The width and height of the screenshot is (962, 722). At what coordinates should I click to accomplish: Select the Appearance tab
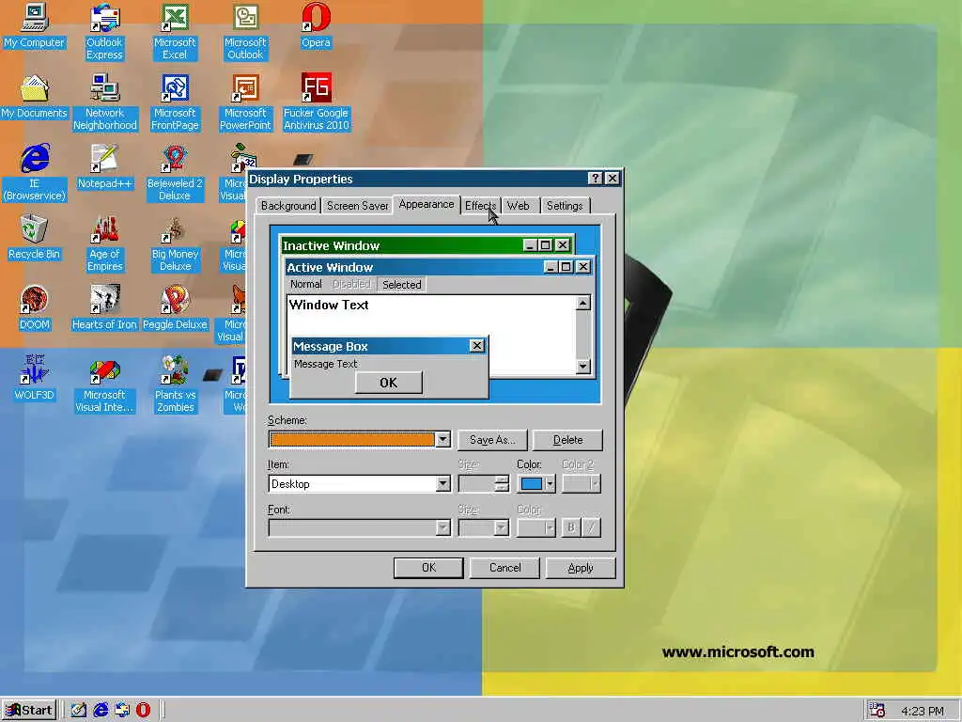[x=427, y=204]
